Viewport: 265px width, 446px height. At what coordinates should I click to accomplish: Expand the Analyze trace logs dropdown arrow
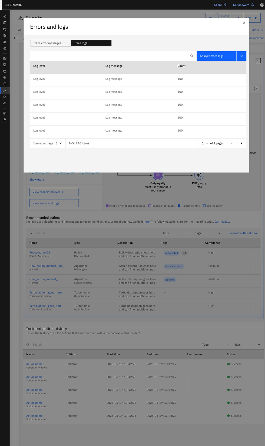(241, 56)
